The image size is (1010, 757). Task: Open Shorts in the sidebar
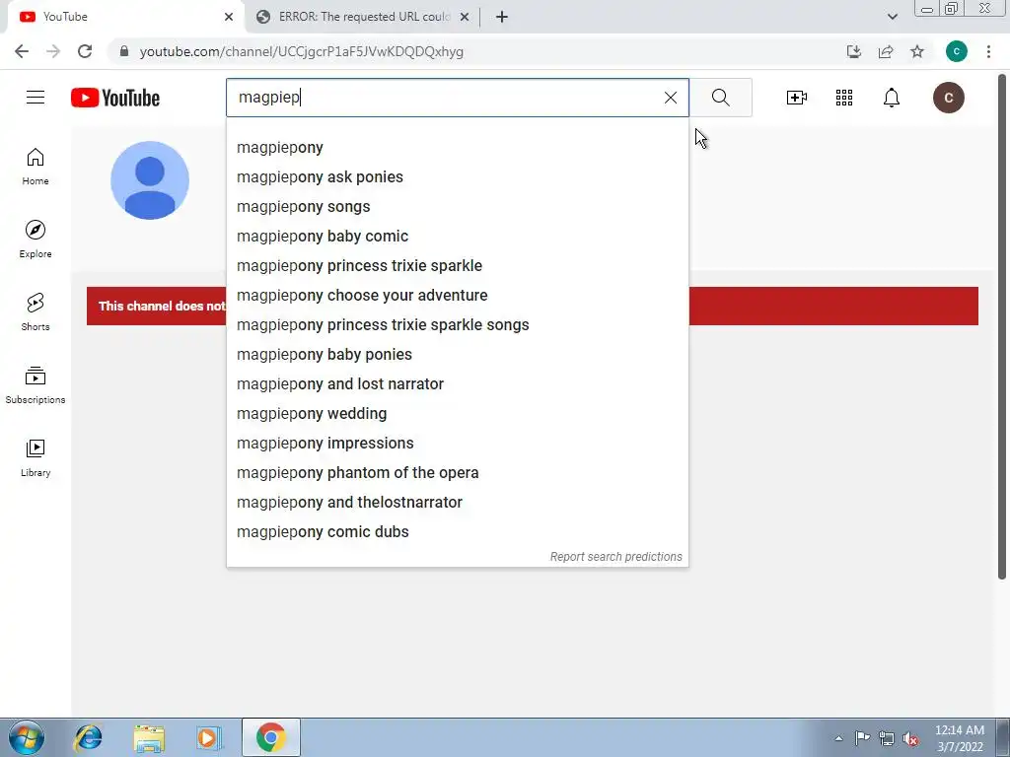[36, 311]
